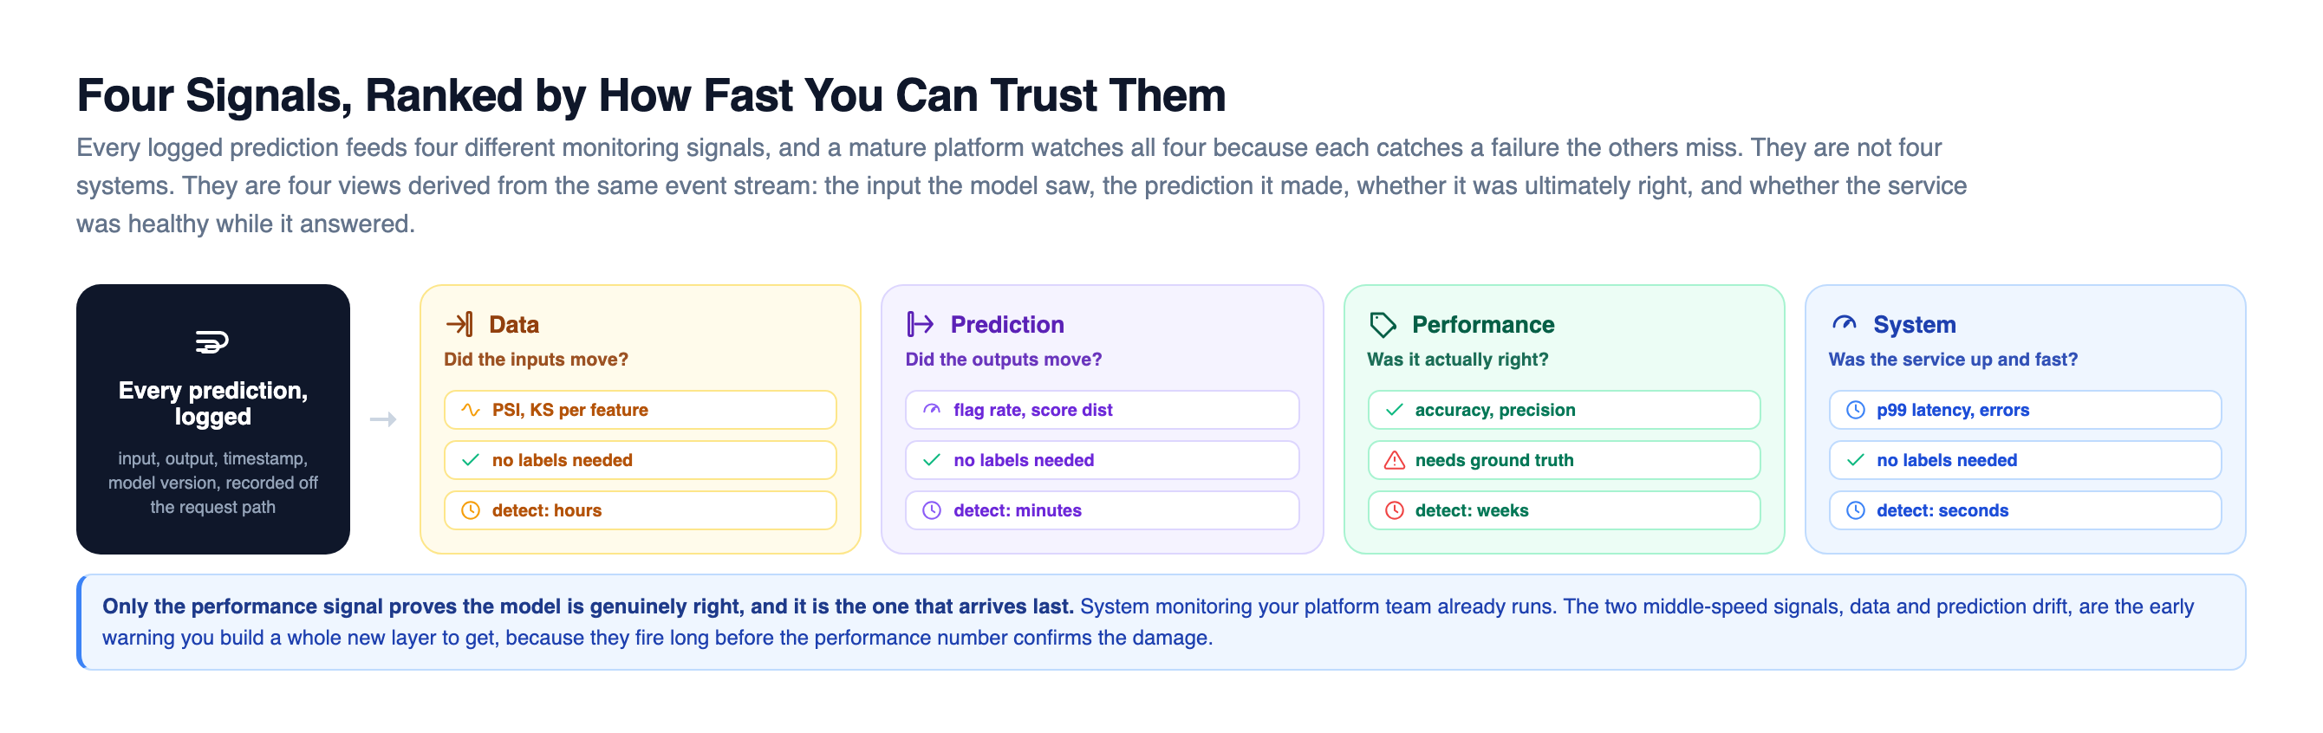Click the gray arrow after the dark card
This screenshot has width=2323, height=733.
pos(383,419)
